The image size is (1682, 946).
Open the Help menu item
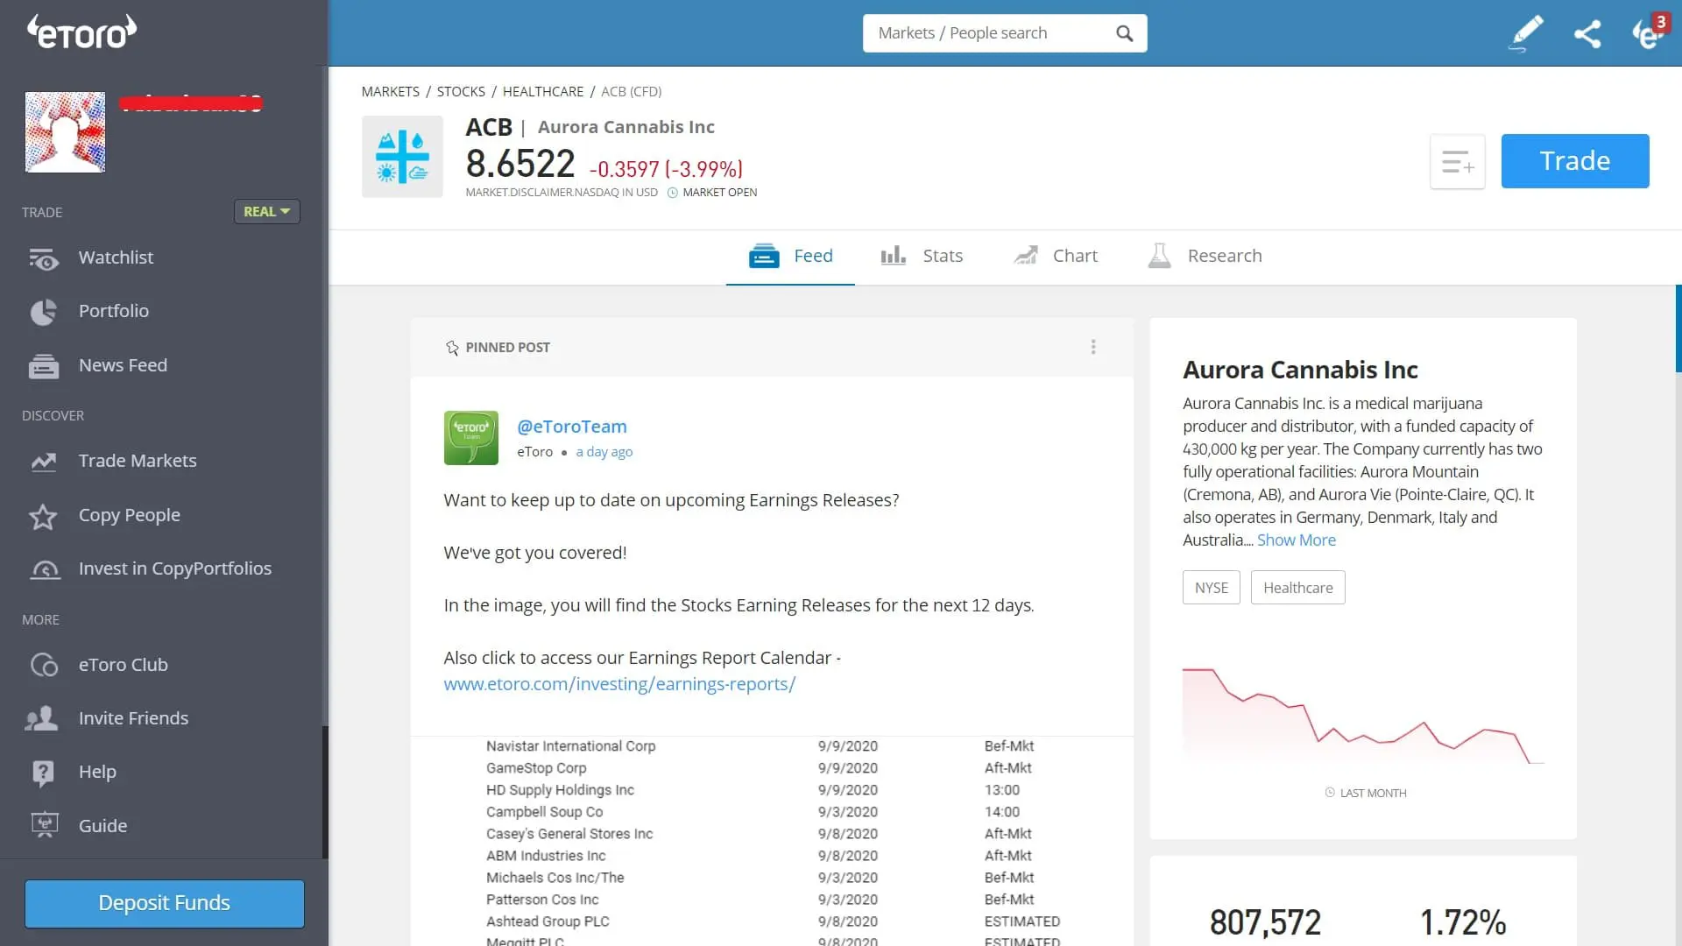pyautogui.click(x=97, y=772)
